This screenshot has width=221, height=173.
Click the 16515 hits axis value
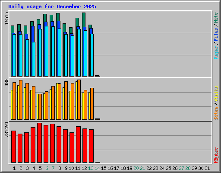(x=6, y=18)
